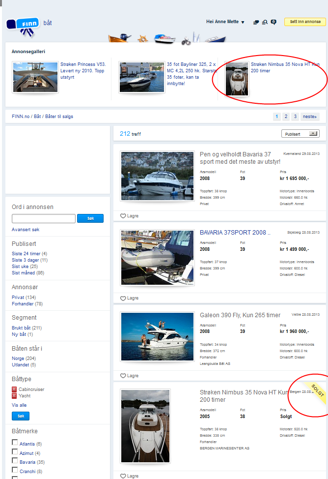This screenshot has height=479, width=328.
Task: Select propeller and sailboat icon
Action: 191,38
